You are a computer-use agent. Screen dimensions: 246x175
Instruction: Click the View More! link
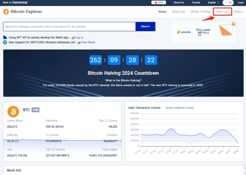[88, 42]
